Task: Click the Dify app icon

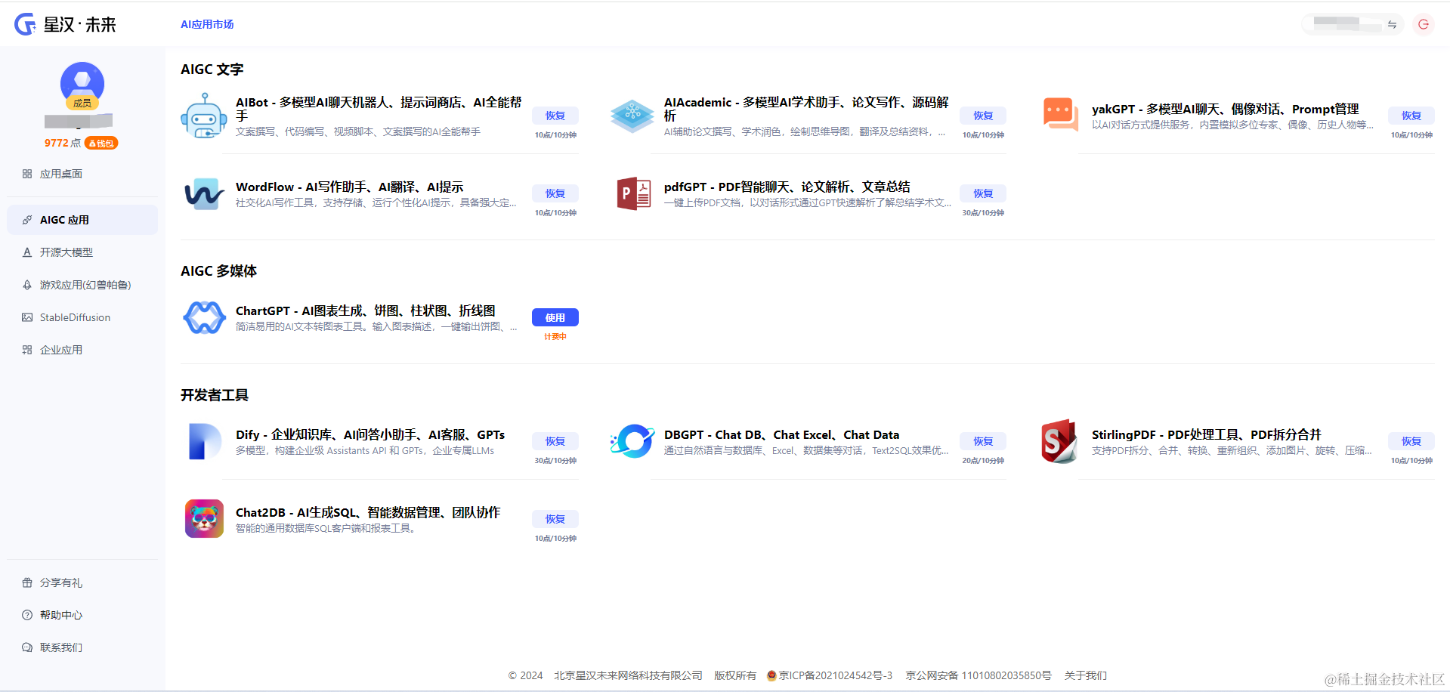Action: click(204, 441)
